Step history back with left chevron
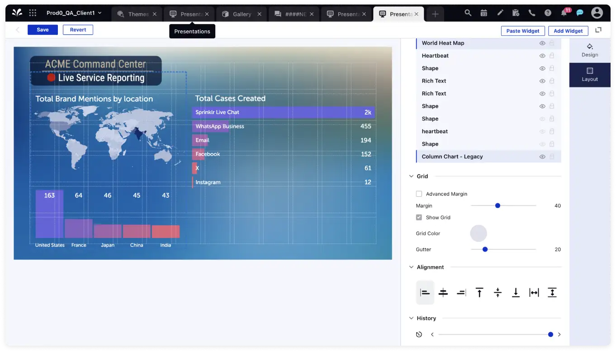616x352 pixels. click(x=432, y=334)
